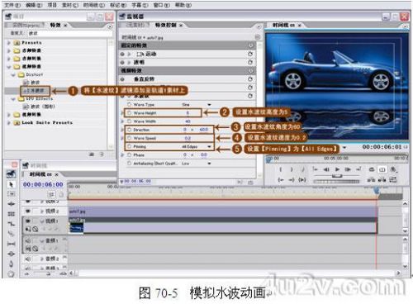This screenshot has height=304, width=413.
Task: Click Set Out Point brace icon
Action: point(292,169)
